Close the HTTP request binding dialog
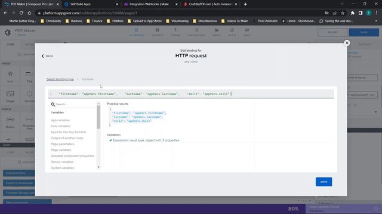Viewport: 382px width, 214px height. 347,43
